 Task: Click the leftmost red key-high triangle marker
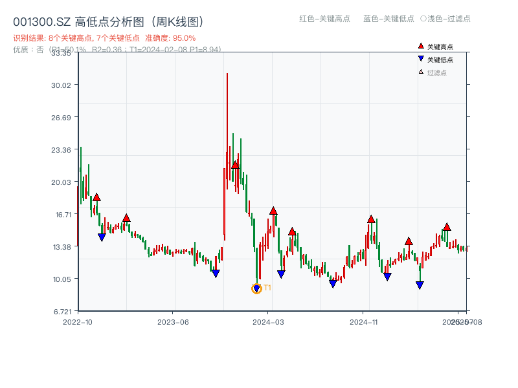pos(96,197)
